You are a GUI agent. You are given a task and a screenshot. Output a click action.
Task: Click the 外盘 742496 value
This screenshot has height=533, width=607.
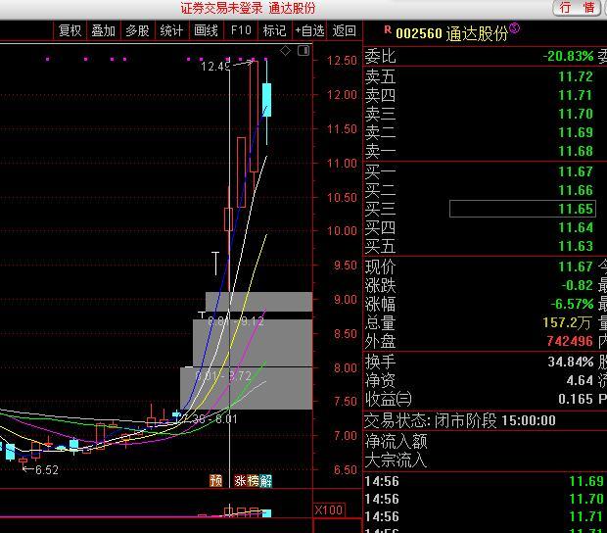[570, 341]
